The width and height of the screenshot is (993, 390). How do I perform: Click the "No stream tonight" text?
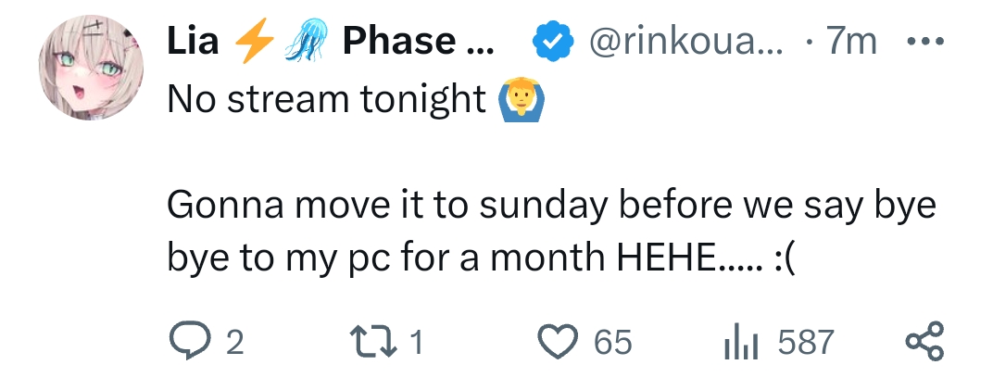tap(326, 100)
